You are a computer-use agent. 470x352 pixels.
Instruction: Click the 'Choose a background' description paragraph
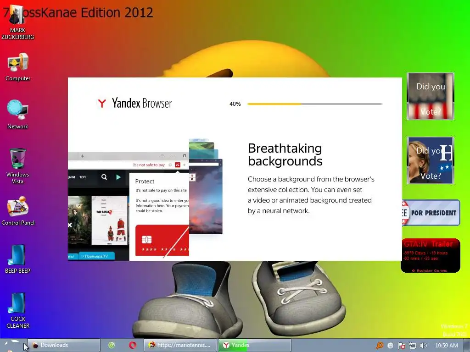tap(311, 195)
